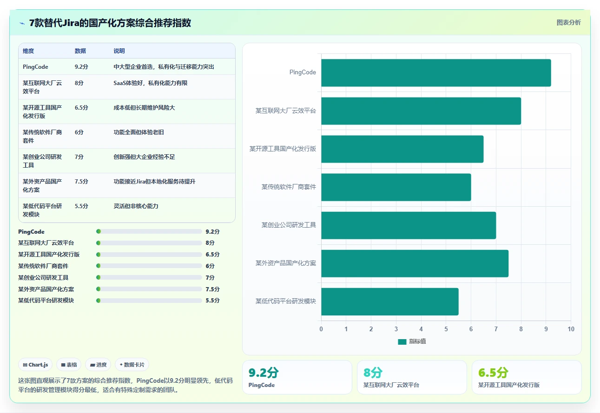Click the 某开源工具国产化发行版 progress bar
Viewport: 600px width, 413px height.
149,255
